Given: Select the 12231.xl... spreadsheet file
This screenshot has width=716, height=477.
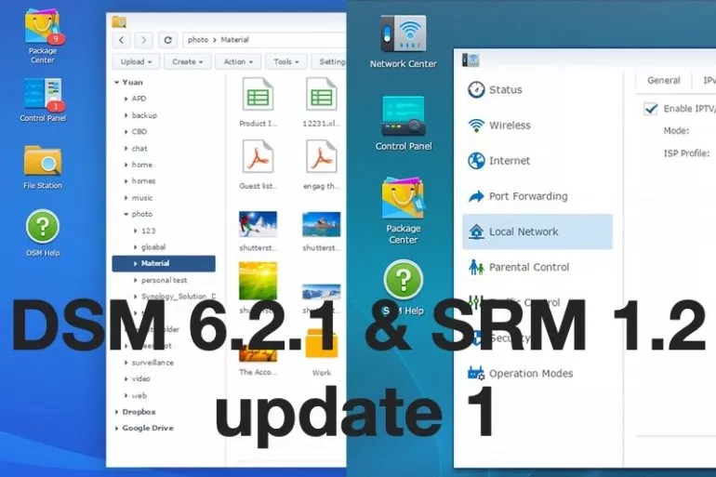Looking at the screenshot, I should point(321,102).
